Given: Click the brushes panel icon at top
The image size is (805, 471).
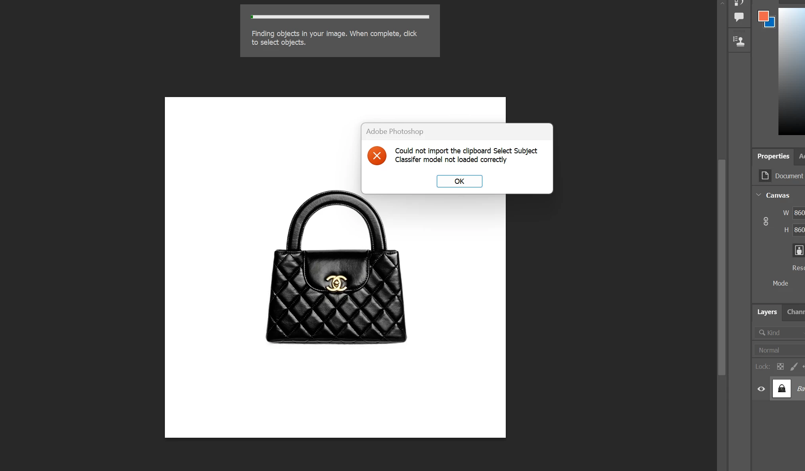Looking at the screenshot, I should 739,2.
